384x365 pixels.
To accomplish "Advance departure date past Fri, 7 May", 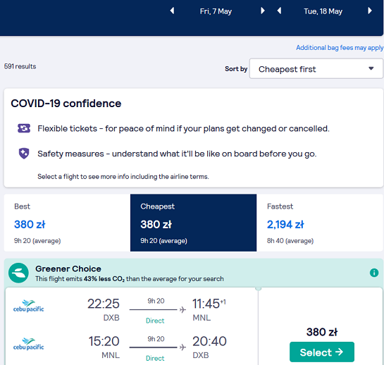I will 263,11.
